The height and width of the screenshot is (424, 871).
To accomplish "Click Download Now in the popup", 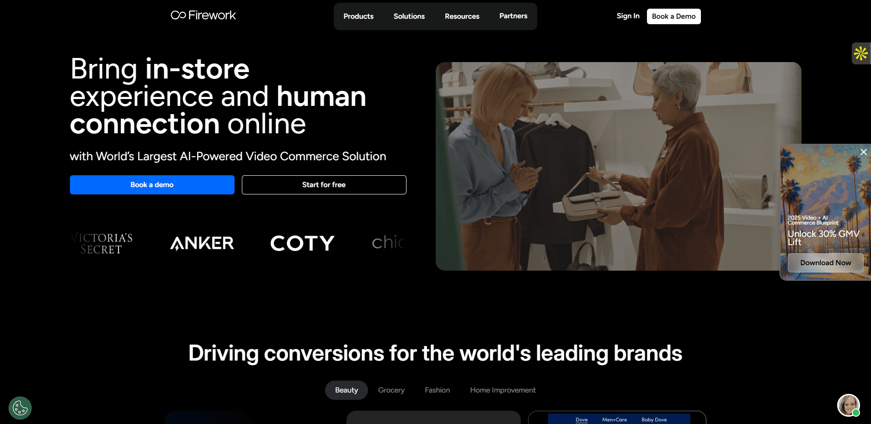I will 825,263.
